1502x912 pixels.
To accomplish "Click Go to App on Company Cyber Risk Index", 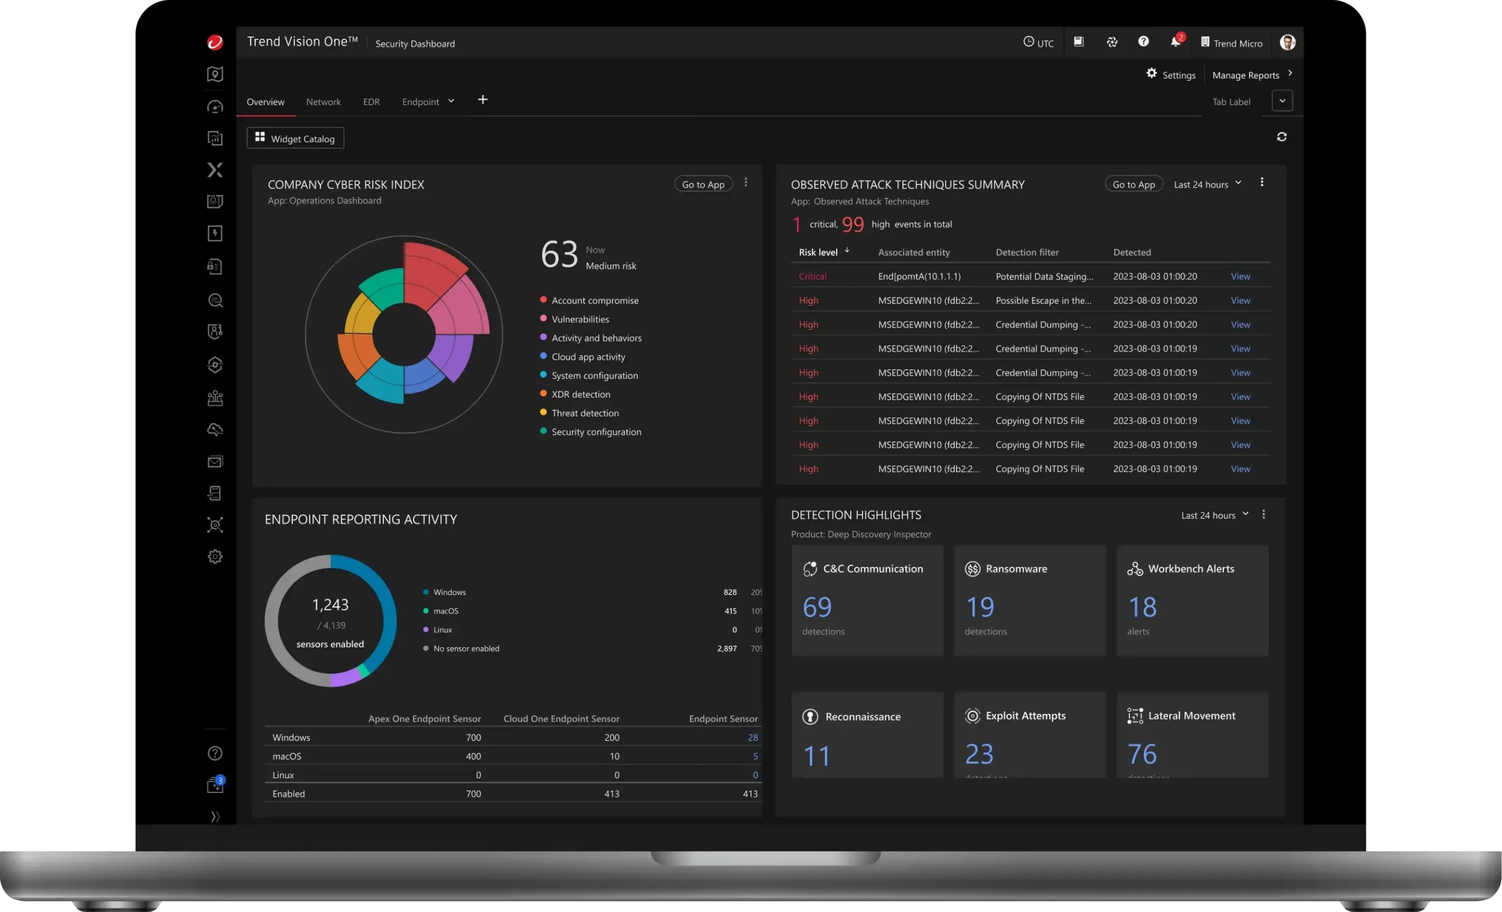I will tap(703, 184).
